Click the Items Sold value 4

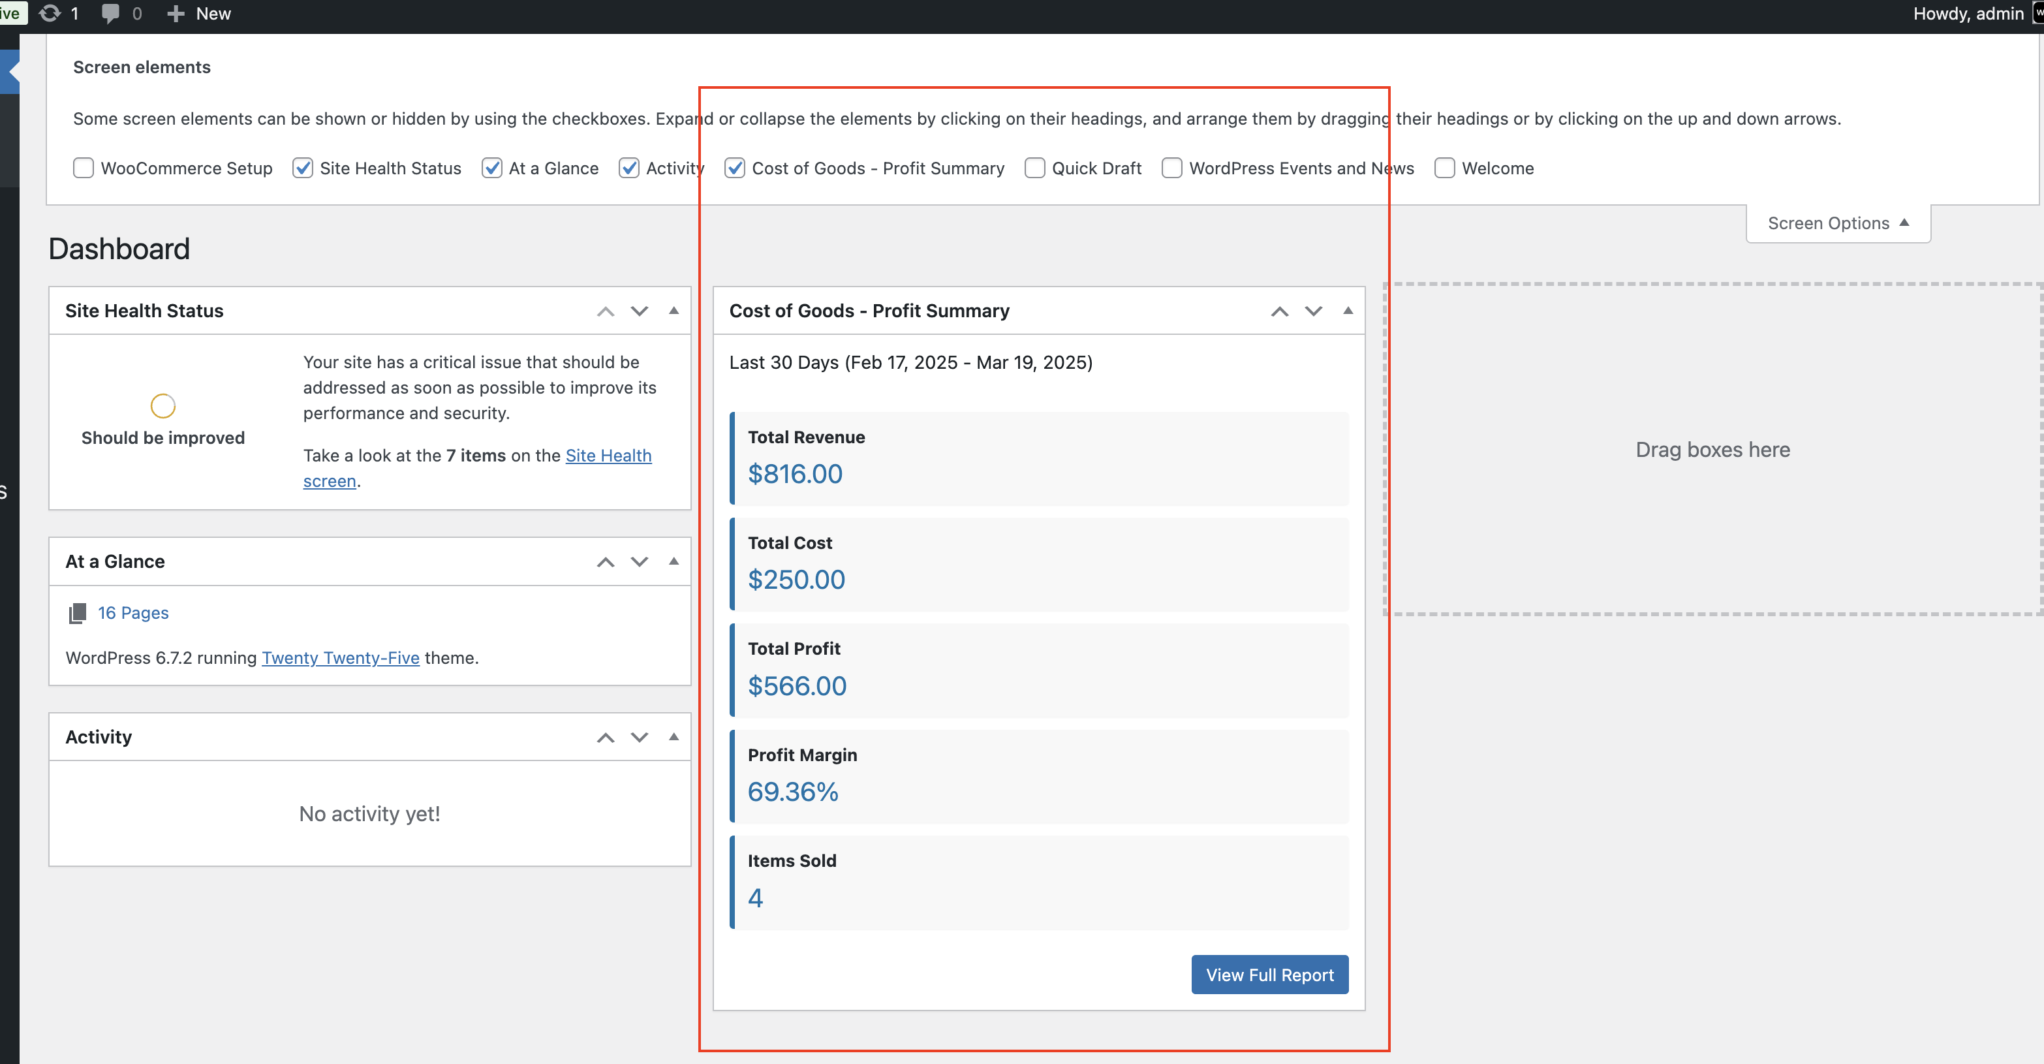point(755,898)
